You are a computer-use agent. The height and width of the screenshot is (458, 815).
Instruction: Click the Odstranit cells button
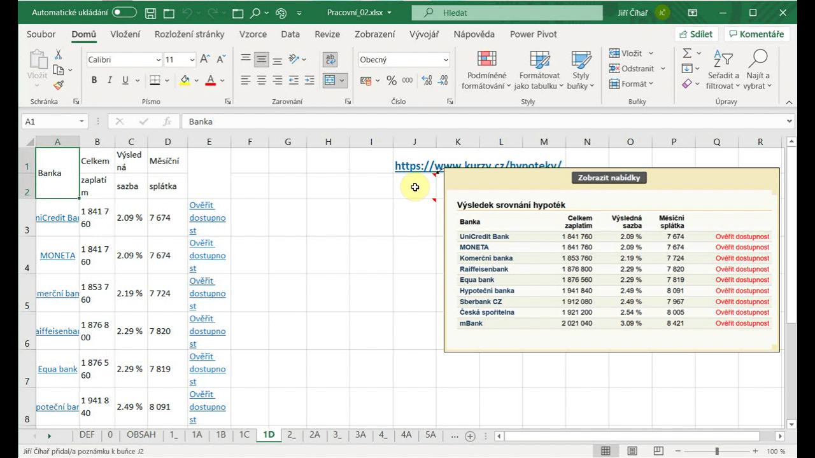coord(630,69)
